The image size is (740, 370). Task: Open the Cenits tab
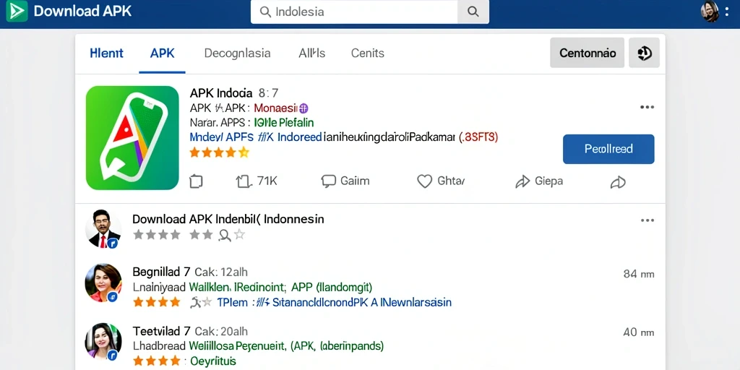[368, 53]
